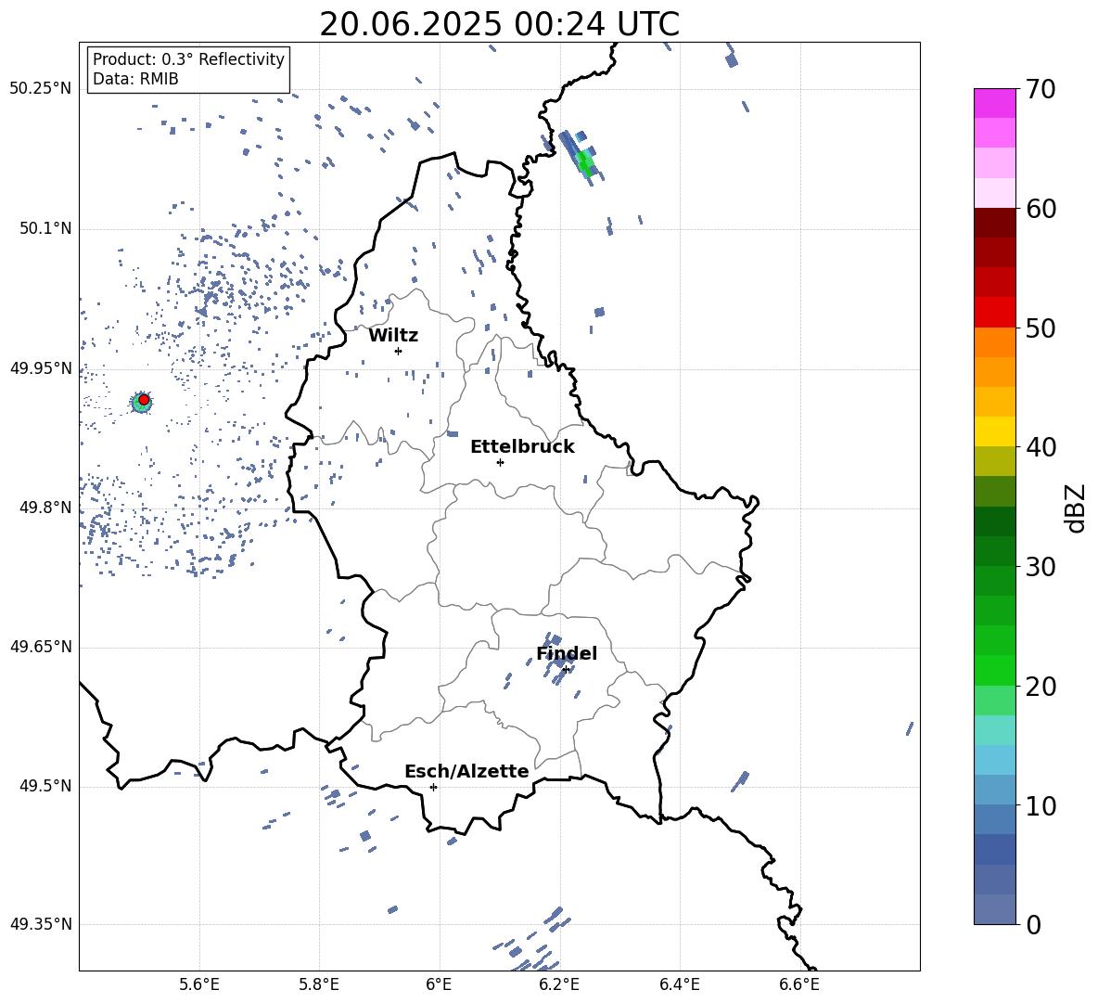Click the 6.4°E longitude label
The height and width of the screenshot is (1003, 1098).
click(679, 984)
